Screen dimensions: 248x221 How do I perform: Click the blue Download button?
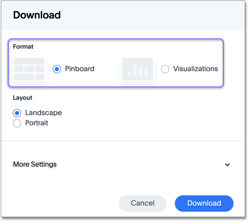point(204,203)
